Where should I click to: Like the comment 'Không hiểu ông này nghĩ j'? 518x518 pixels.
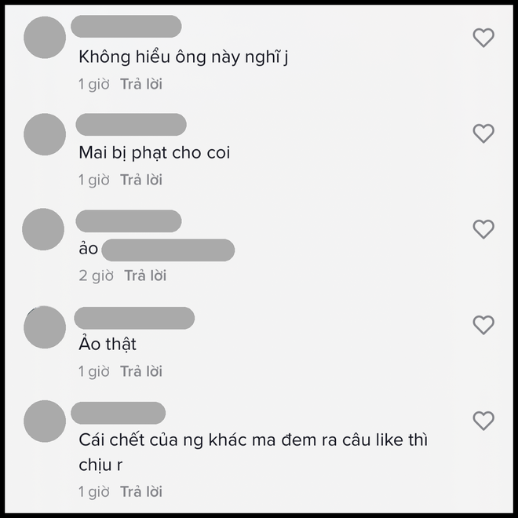pyautogui.click(x=483, y=38)
